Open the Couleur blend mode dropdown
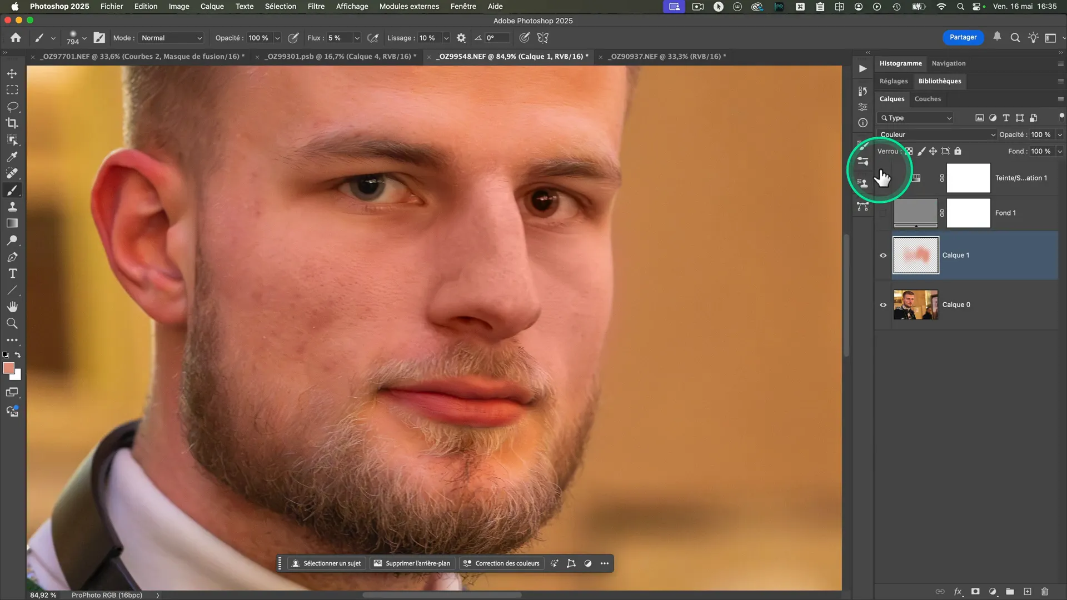Image resolution: width=1067 pixels, height=600 pixels. [x=937, y=135]
